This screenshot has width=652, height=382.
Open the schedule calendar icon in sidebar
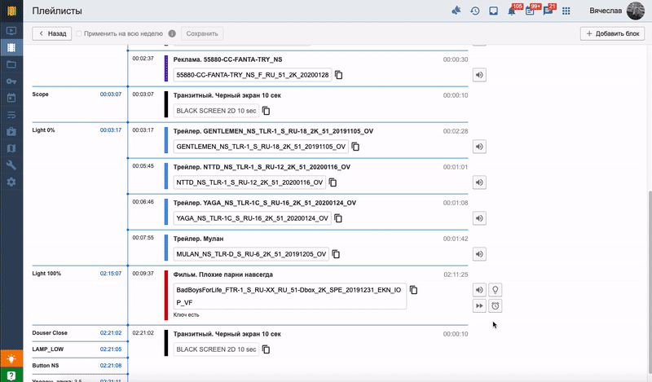11,98
